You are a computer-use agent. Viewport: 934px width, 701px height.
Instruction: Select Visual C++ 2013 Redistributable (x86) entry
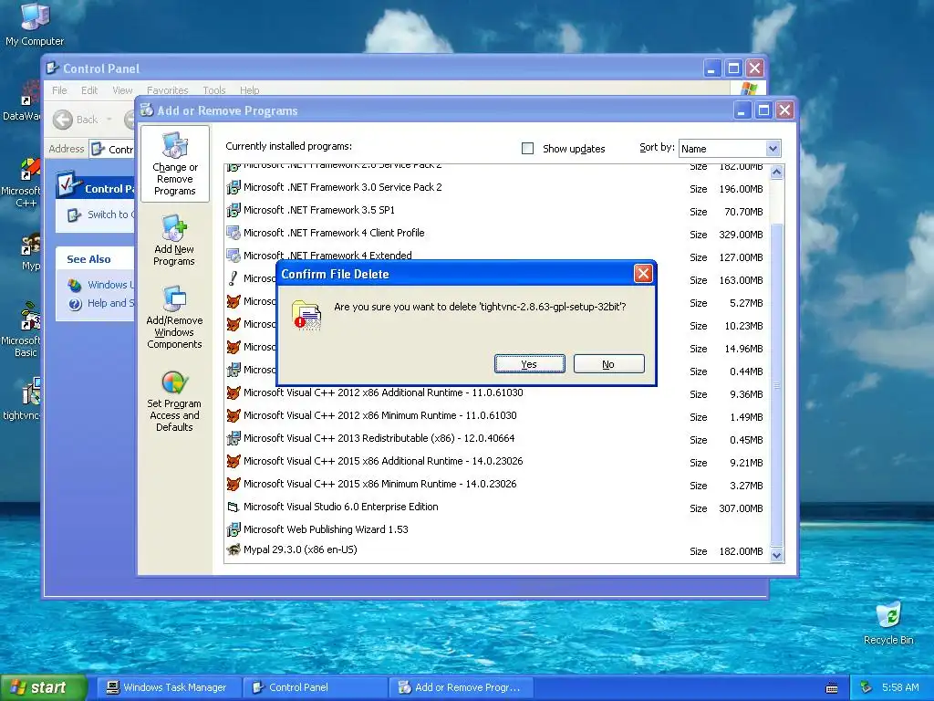(379, 438)
